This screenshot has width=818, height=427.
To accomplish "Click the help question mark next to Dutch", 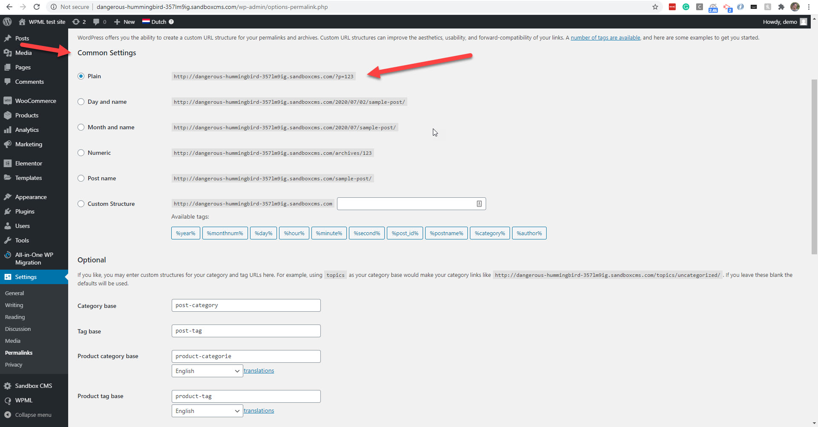I will (x=171, y=22).
